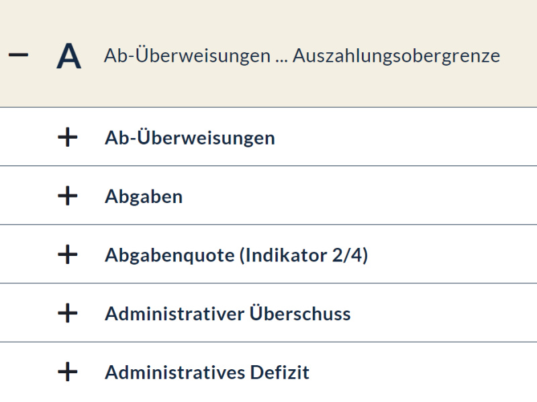Open Abgabenquote (Indikator 2/4) entry label
The height and width of the screenshot is (402, 537).
[236, 255]
